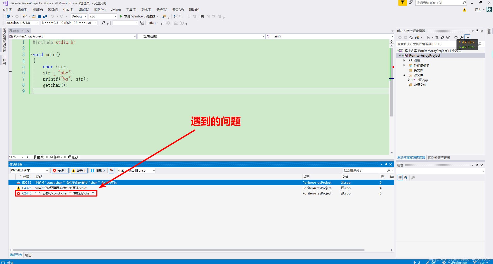Viewport: 493px width, 264px height.
Task: Pin the 源.cpp editor tab
Action: point(23,31)
